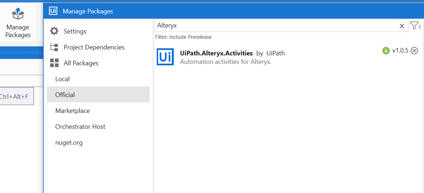Viewport: 424px width, 193px height.
Task: Clear the Alteryx search text
Action: tap(402, 26)
